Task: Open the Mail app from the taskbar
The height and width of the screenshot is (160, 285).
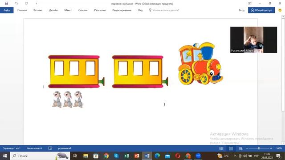Action: coord(167,156)
